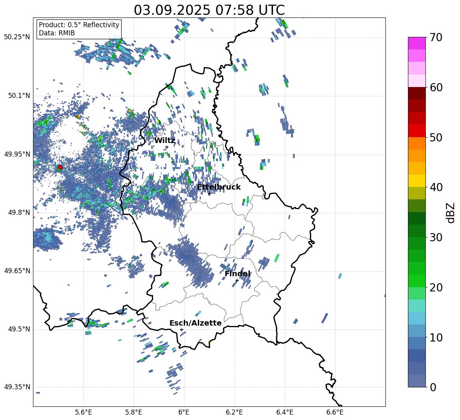Click the Esch/Alzette city label
Screen dimensions: 460x420
(x=195, y=323)
